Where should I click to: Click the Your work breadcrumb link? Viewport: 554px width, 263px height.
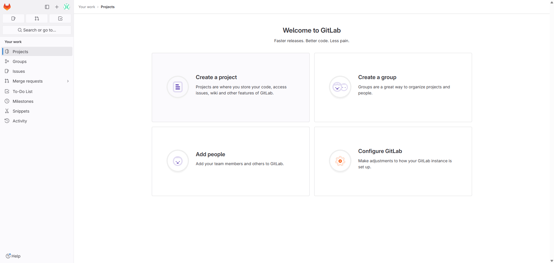tap(87, 7)
